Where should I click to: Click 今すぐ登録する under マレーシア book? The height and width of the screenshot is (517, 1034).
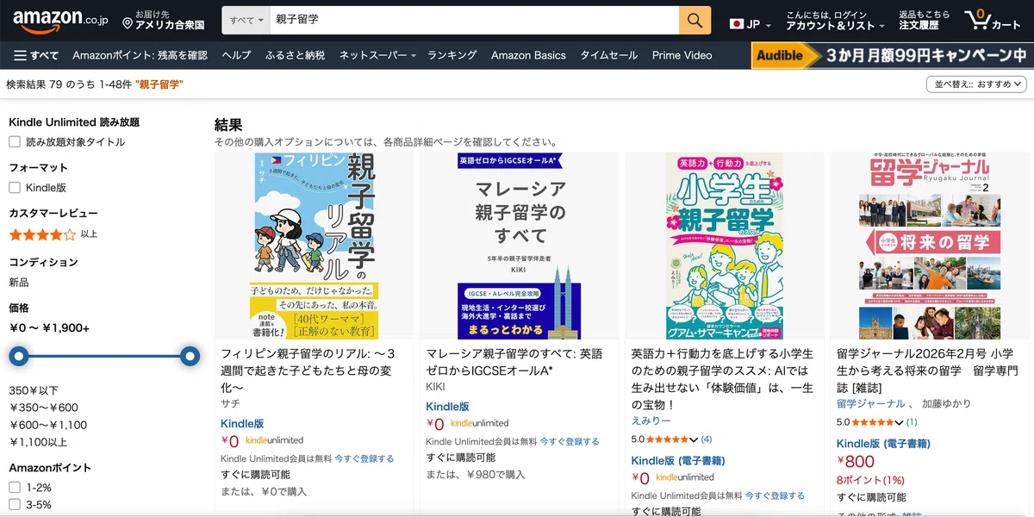coord(570,441)
